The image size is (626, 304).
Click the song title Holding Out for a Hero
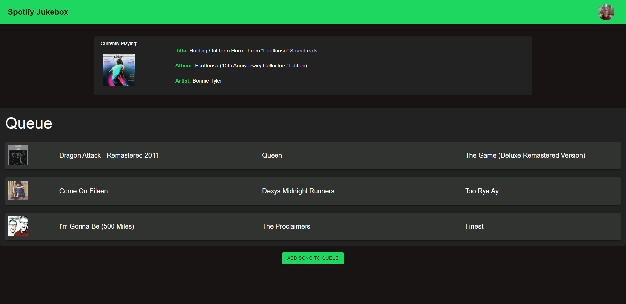[253, 51]
